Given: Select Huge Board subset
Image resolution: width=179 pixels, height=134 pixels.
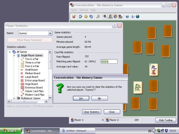Looking at the screenshot, I should click(31, 84).
